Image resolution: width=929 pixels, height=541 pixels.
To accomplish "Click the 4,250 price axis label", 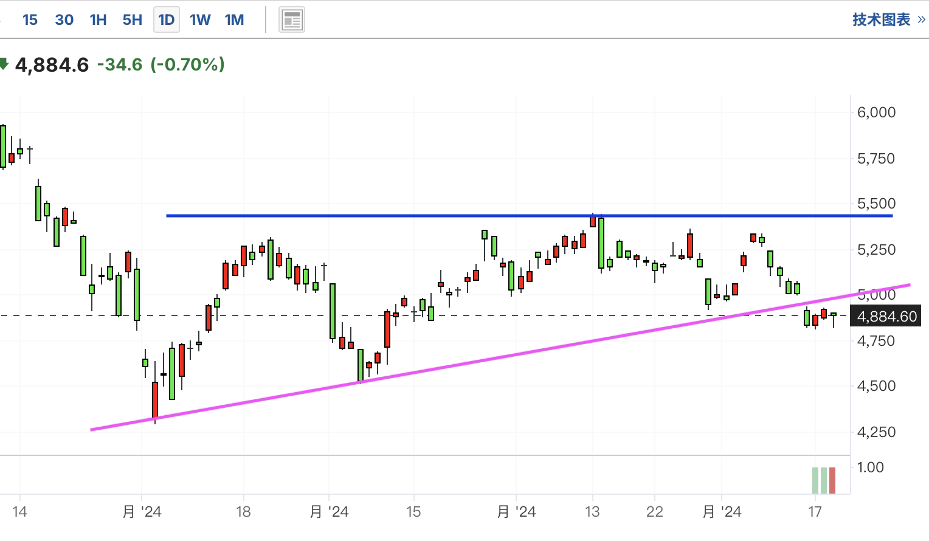I will coord(876,432).
